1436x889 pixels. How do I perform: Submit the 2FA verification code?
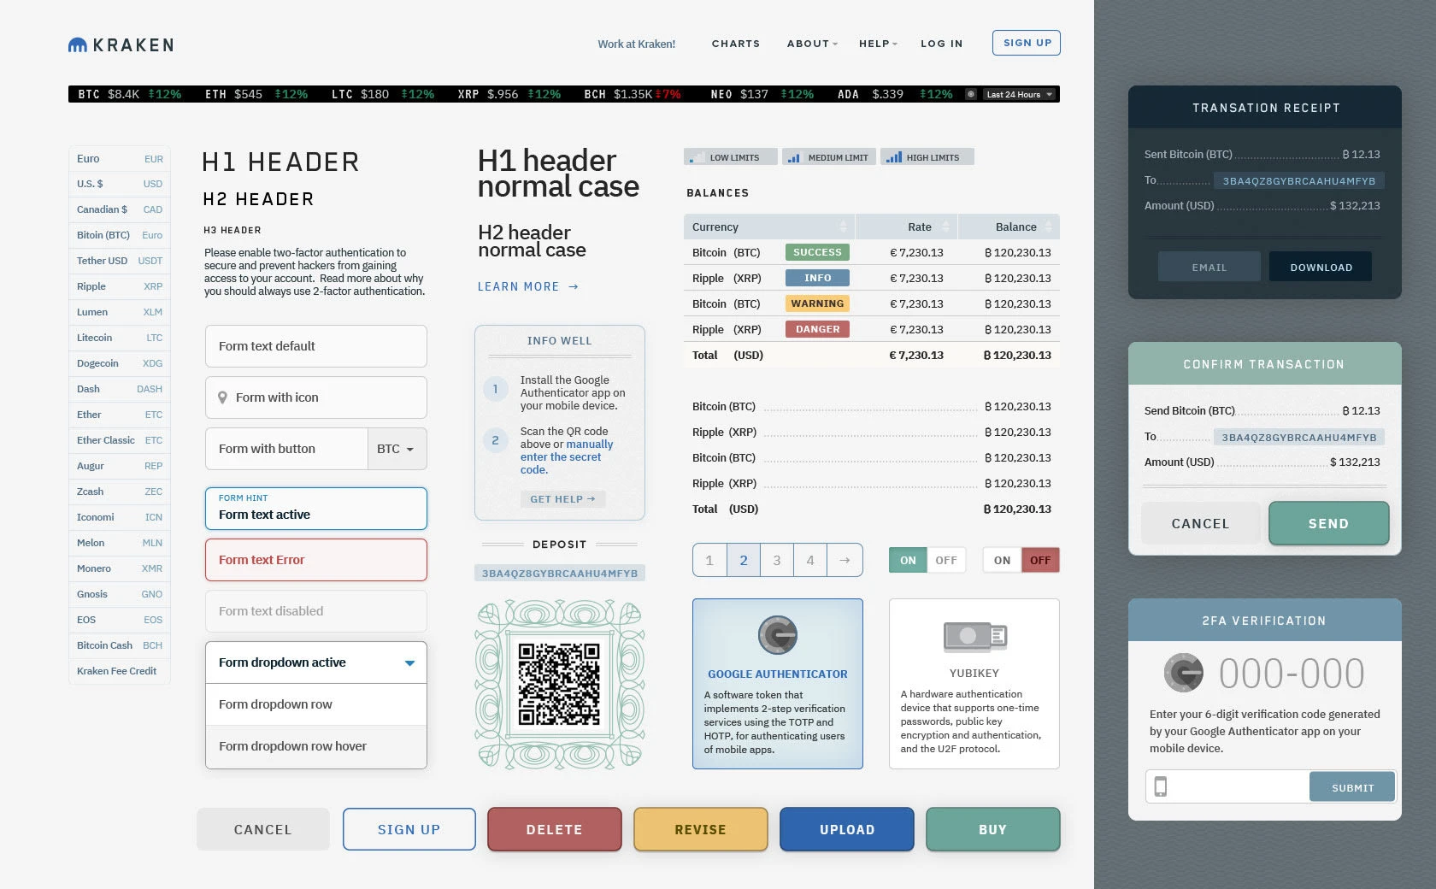coord(1352,786)
